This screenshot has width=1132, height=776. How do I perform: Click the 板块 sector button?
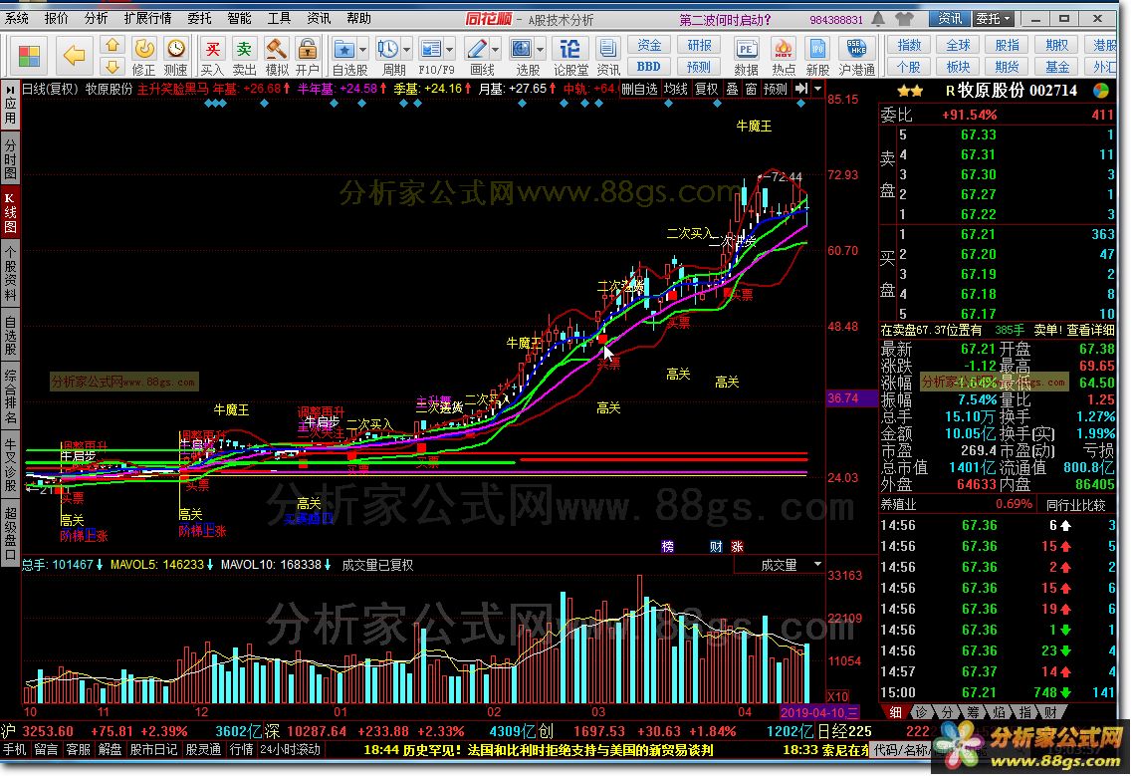point(958,67)
